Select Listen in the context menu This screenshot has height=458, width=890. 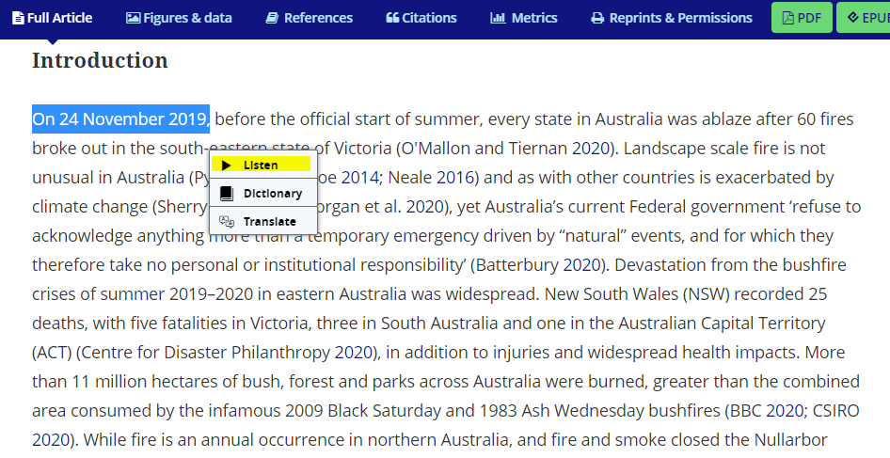coord(261,165)
